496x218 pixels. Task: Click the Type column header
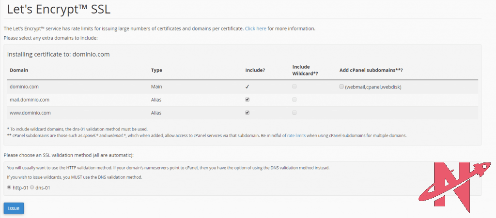click(x=156, y=70)
